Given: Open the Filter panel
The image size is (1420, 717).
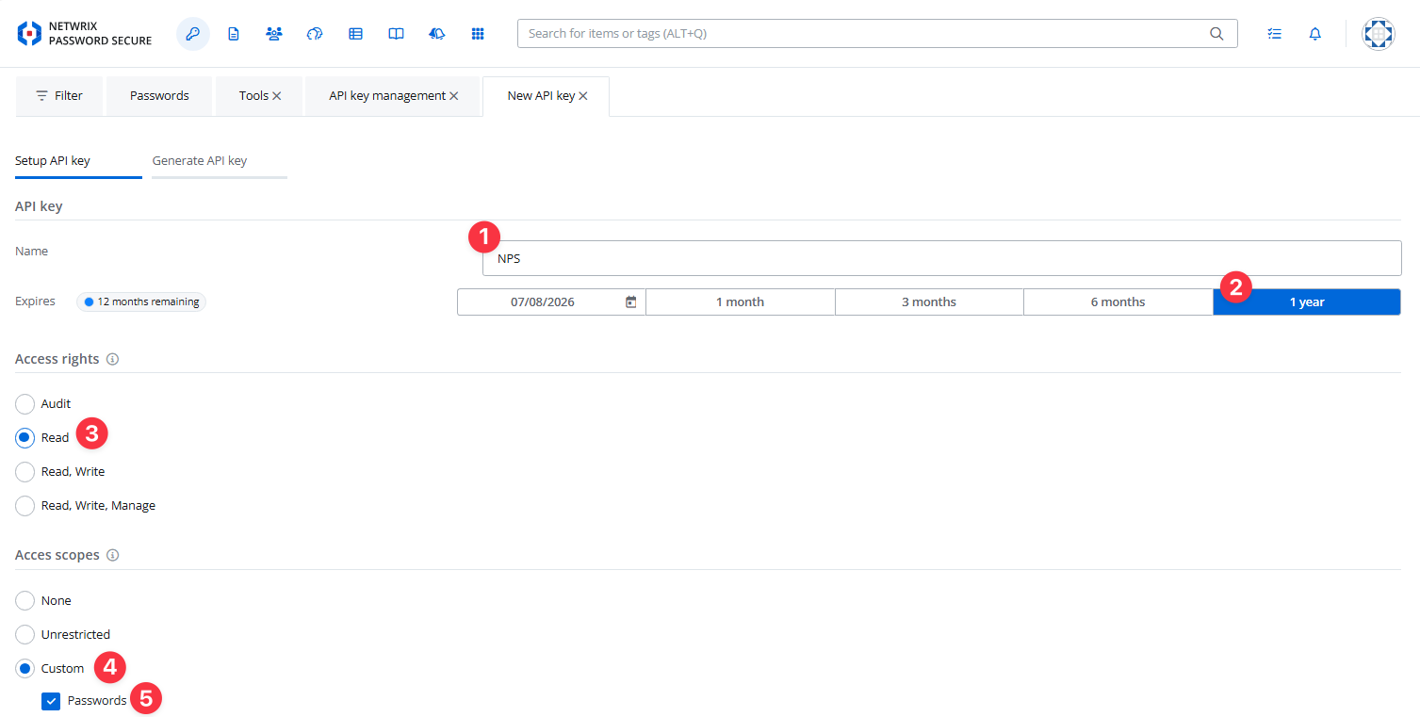Looking at the screenshot, I should click(x=58, y=95).
